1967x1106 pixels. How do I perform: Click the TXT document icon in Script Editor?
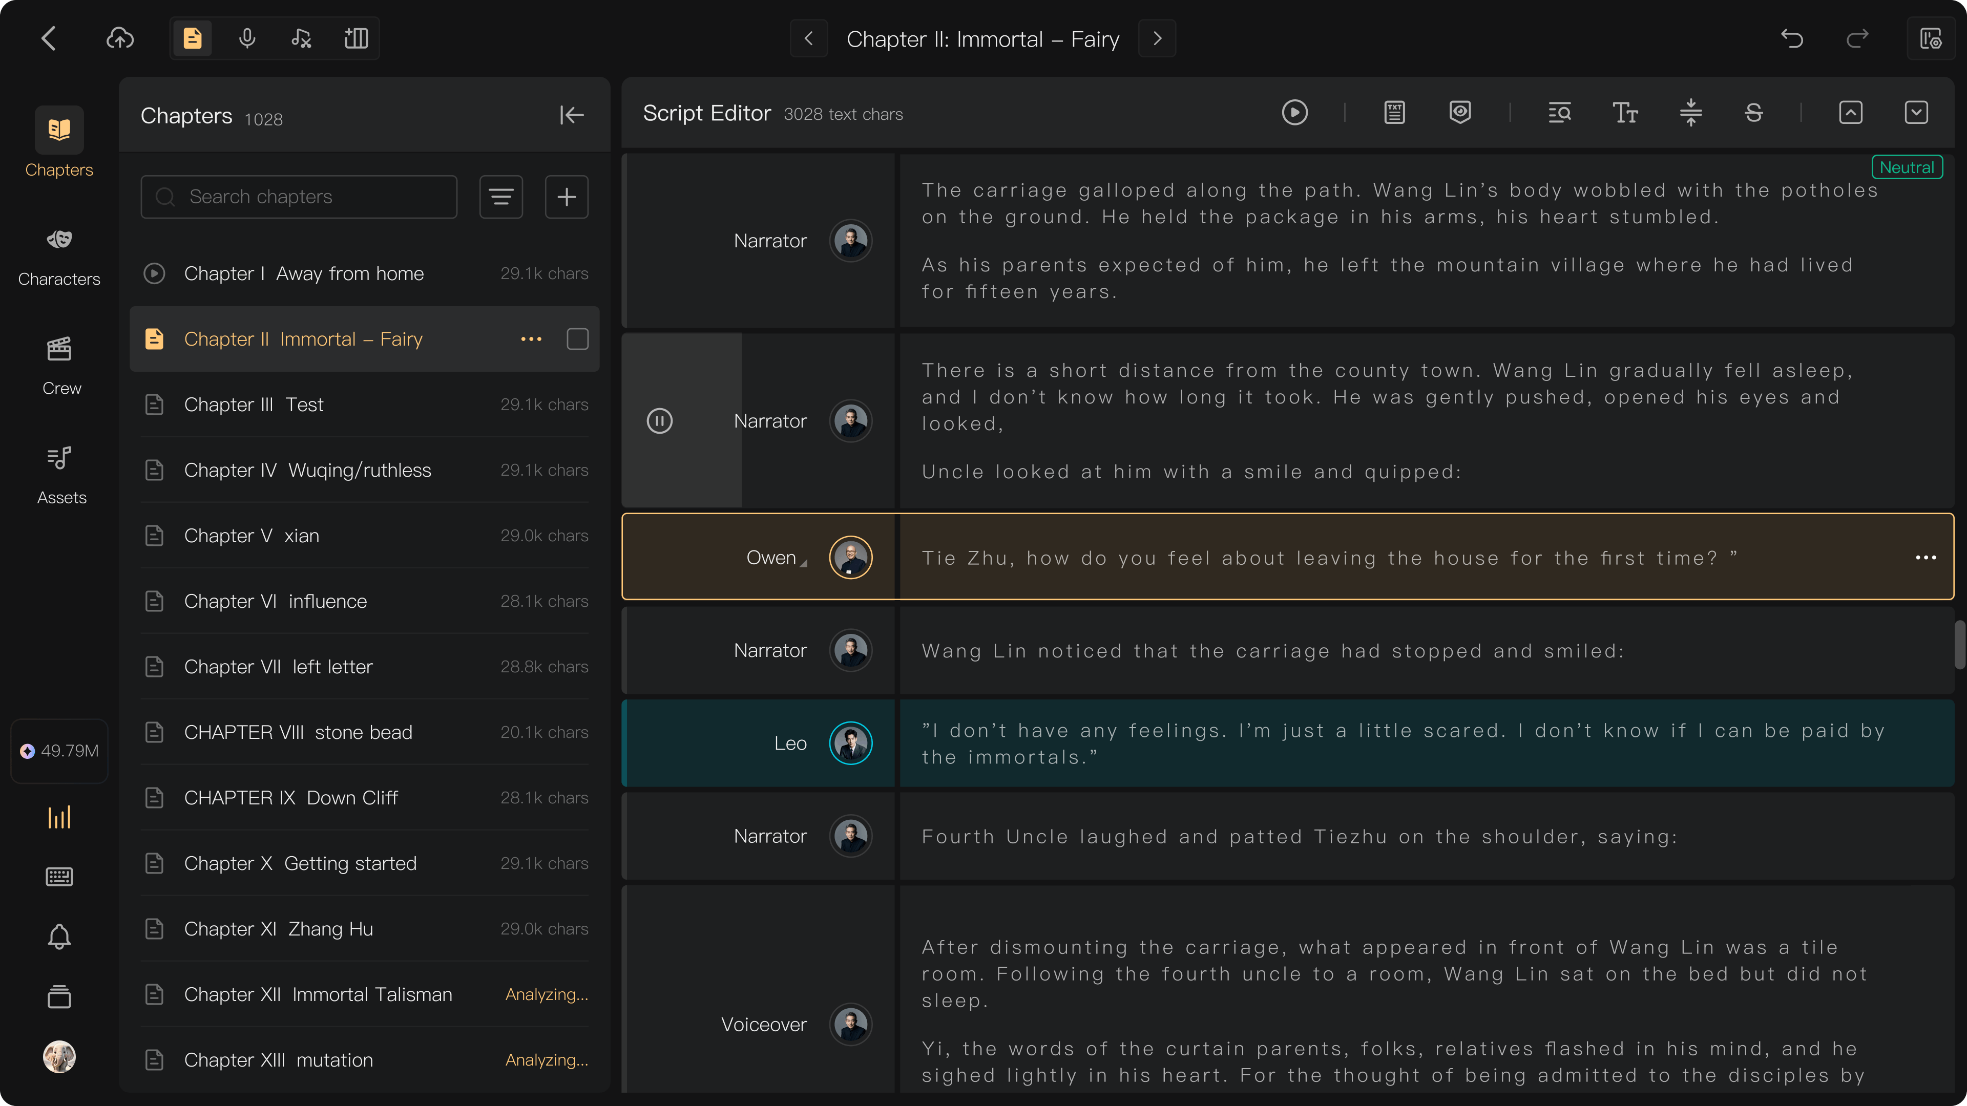click(x=1394, y=113)
